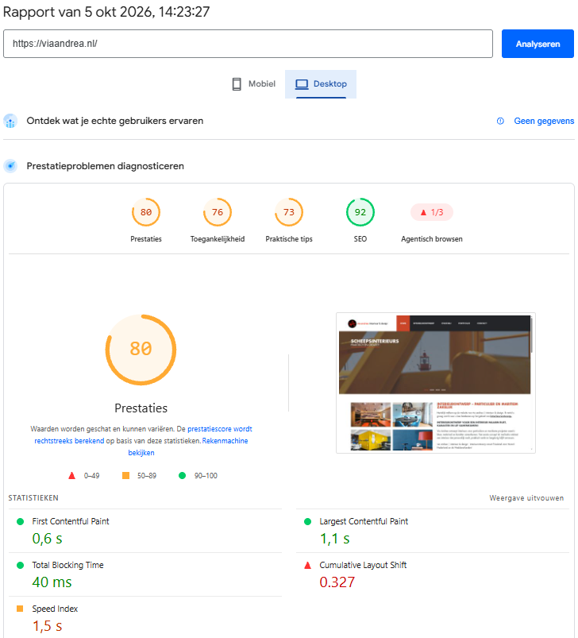
Task: Click the Speed Index label
Action: click(x=55, y=609)
